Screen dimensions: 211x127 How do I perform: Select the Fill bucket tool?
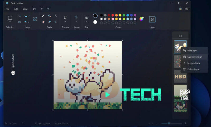(49, 16)
